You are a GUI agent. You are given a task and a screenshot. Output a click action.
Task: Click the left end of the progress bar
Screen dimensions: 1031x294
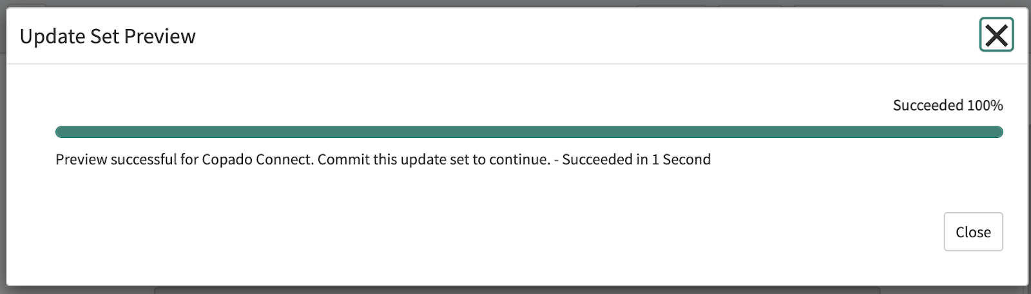(61, 132)
